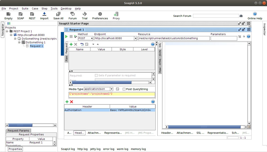This screenshot has height=152, width=267.
Task: Click red X to remove header
Action: click(71, 102)
